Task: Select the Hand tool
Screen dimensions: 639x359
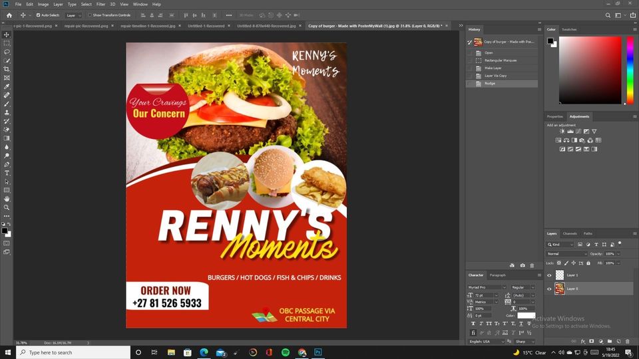Action: 7,199
